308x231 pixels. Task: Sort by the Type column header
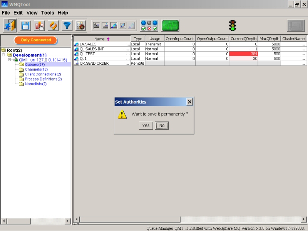click(x=138, y=39)
